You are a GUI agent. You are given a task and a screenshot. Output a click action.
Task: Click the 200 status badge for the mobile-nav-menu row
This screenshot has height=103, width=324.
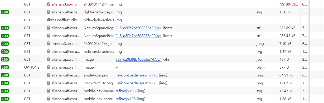[x=5, y=91]
